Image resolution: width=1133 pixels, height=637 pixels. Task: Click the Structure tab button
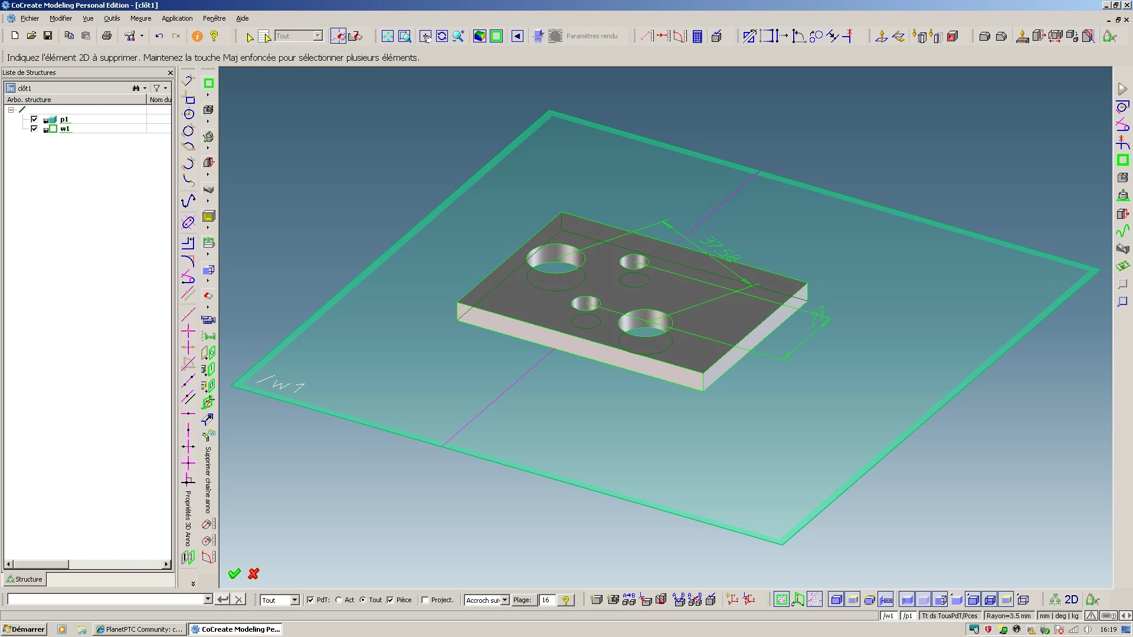click(x=25, y=579)
